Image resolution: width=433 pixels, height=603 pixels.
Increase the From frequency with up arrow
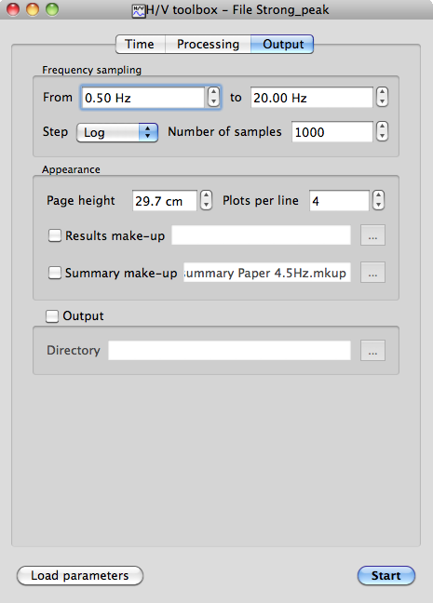click(x=213, y=92)
